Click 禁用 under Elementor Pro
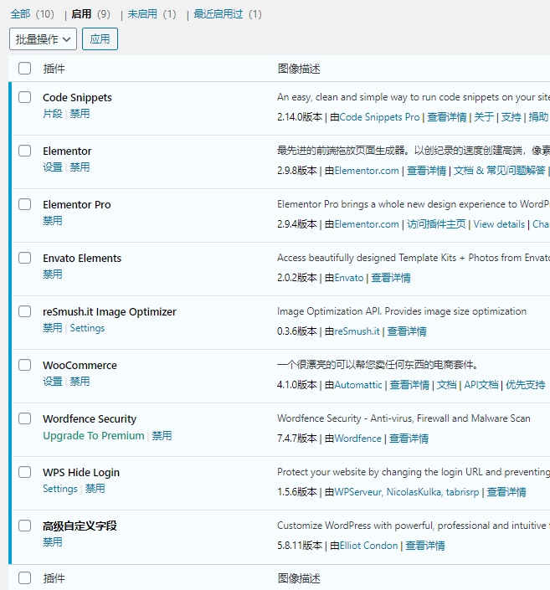 click(53, 220)
